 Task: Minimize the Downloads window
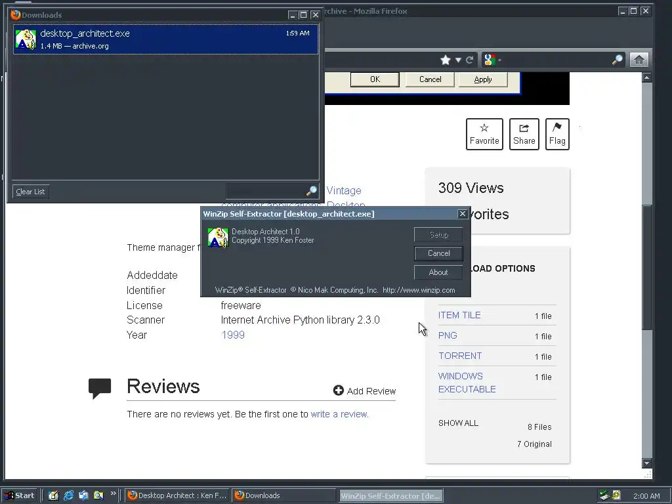(293, 15)
